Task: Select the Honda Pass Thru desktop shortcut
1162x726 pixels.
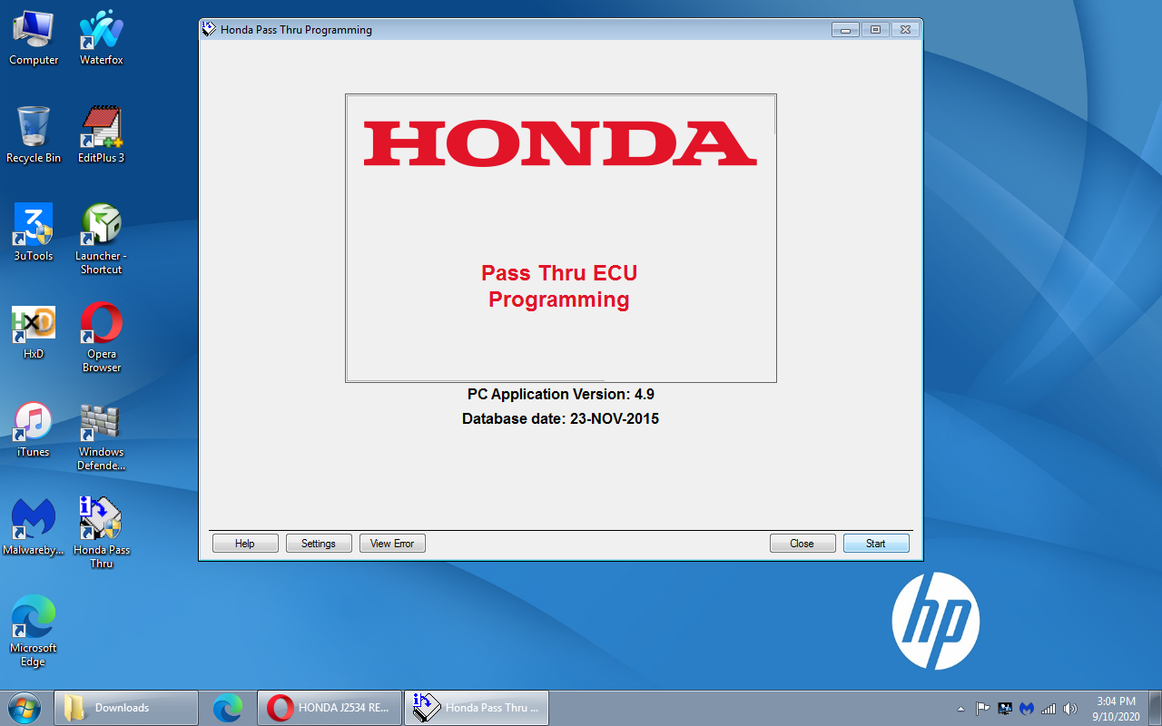Action: (x=101, y=534)
